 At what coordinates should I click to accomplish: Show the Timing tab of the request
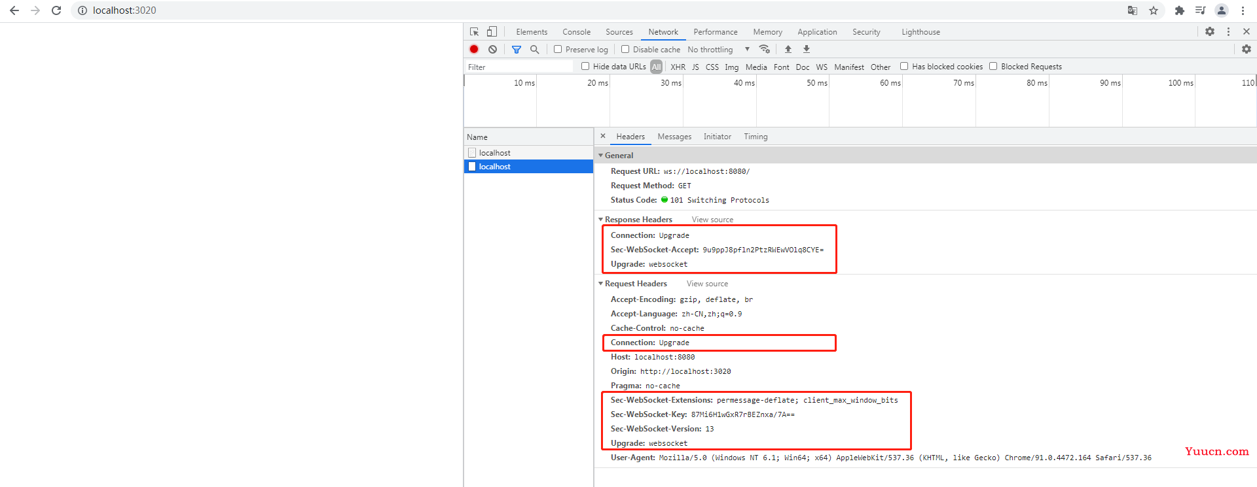tap(756, 137)
